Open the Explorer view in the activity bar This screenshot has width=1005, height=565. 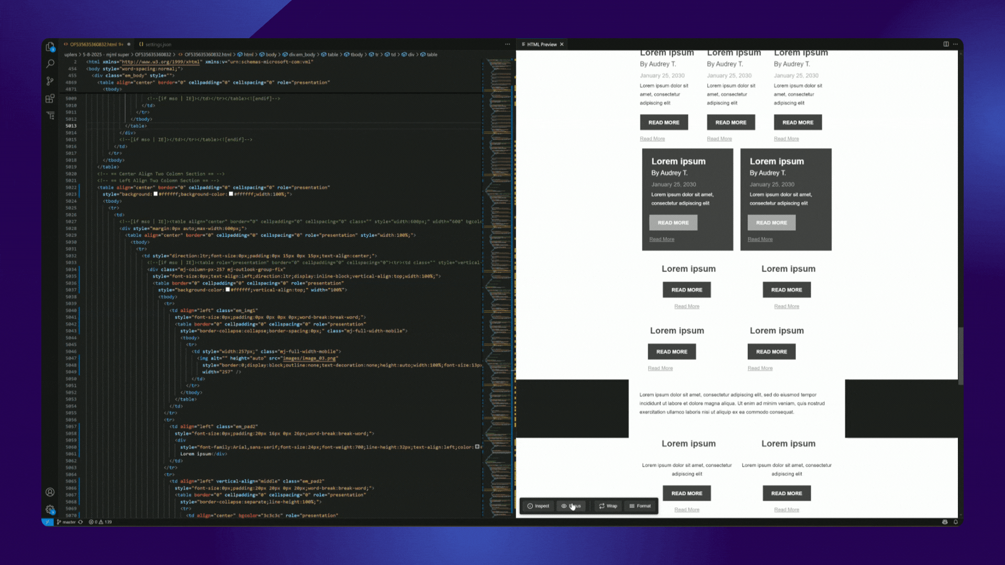tap(50, 46)
